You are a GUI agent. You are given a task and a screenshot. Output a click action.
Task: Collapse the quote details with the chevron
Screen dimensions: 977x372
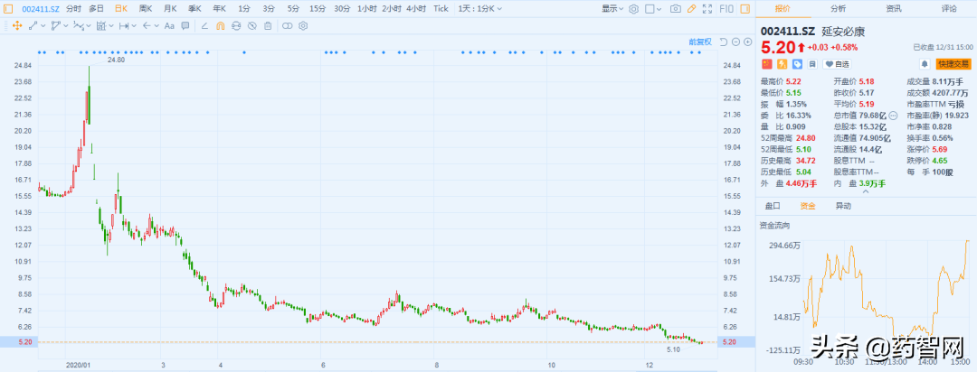point(865,191)
